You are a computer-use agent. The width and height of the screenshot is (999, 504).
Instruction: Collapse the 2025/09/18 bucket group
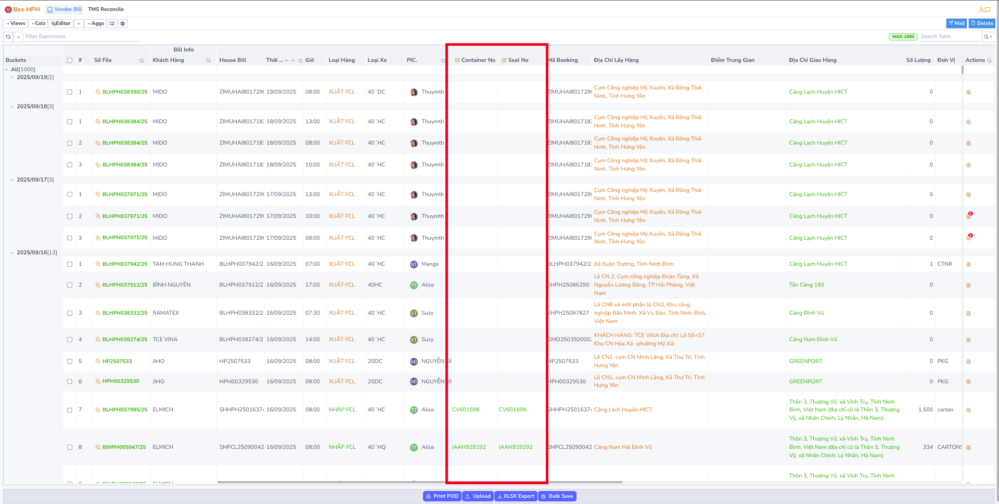tap(12, 107)
